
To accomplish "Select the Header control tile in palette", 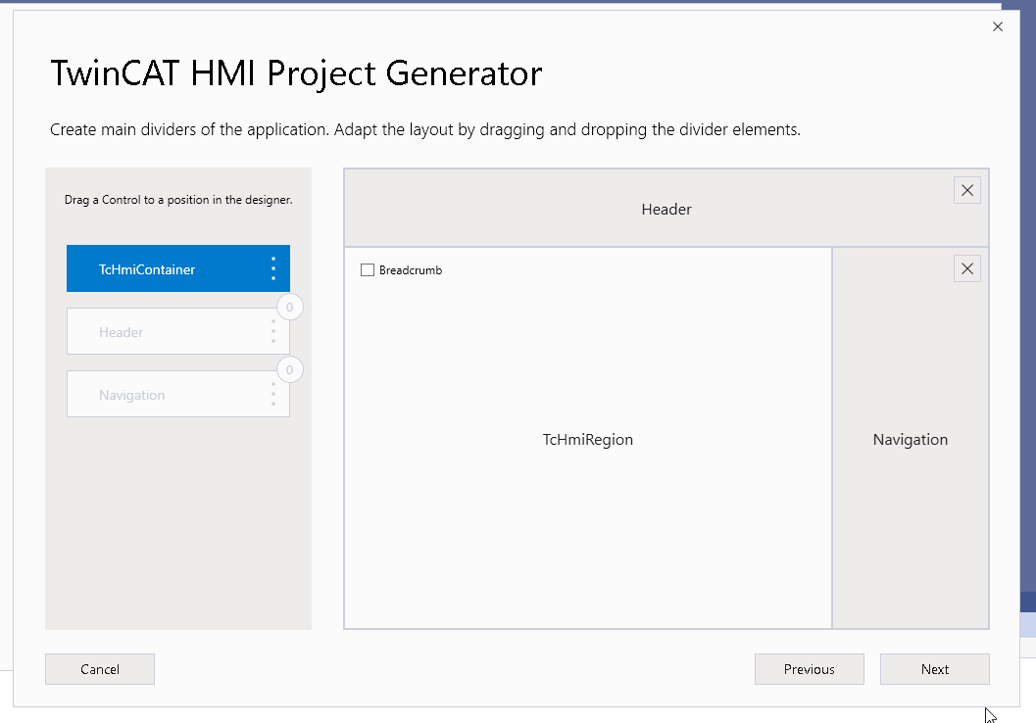I will pyautogui.click(x=177, y=331).
